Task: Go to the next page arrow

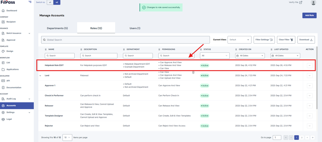Action: pos(308,137)
